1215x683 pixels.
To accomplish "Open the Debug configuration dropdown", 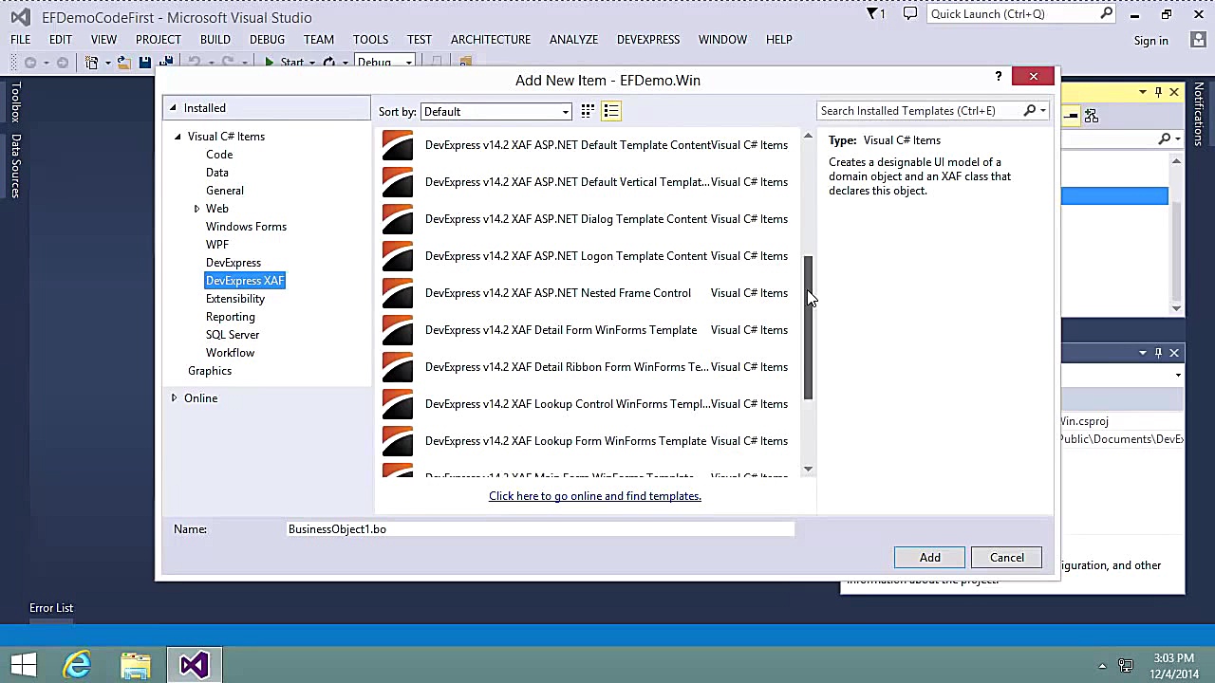I will click(408, 61).
